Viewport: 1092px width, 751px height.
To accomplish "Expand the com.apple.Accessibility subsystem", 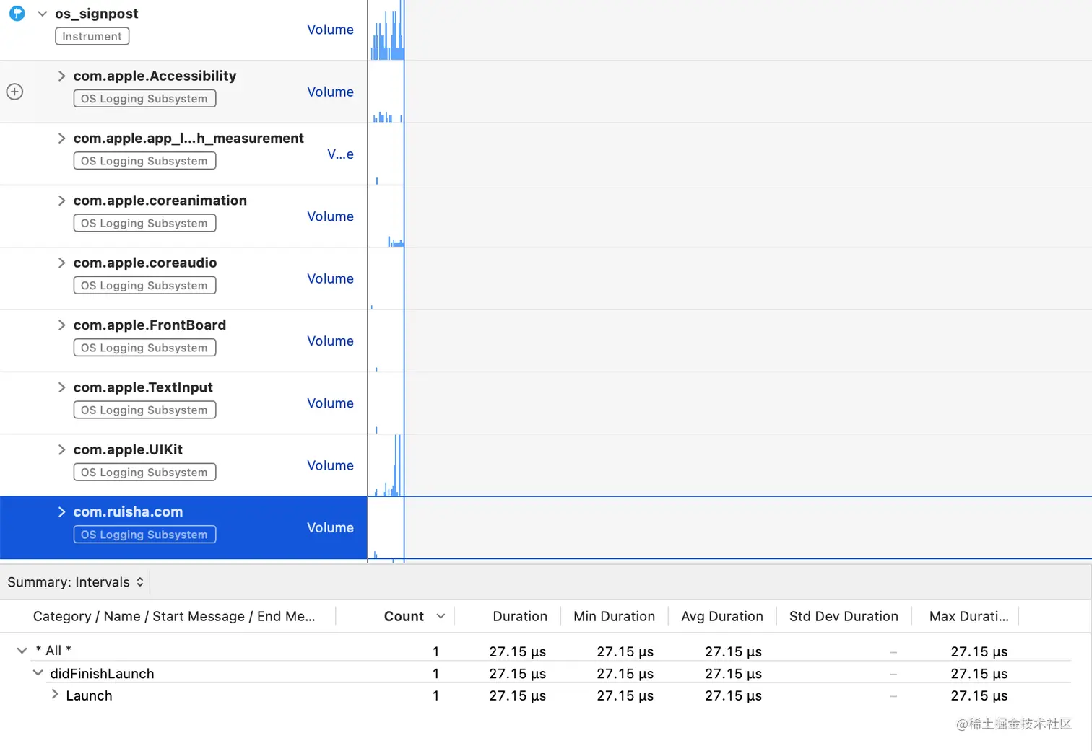I will (x=61, y=76).
